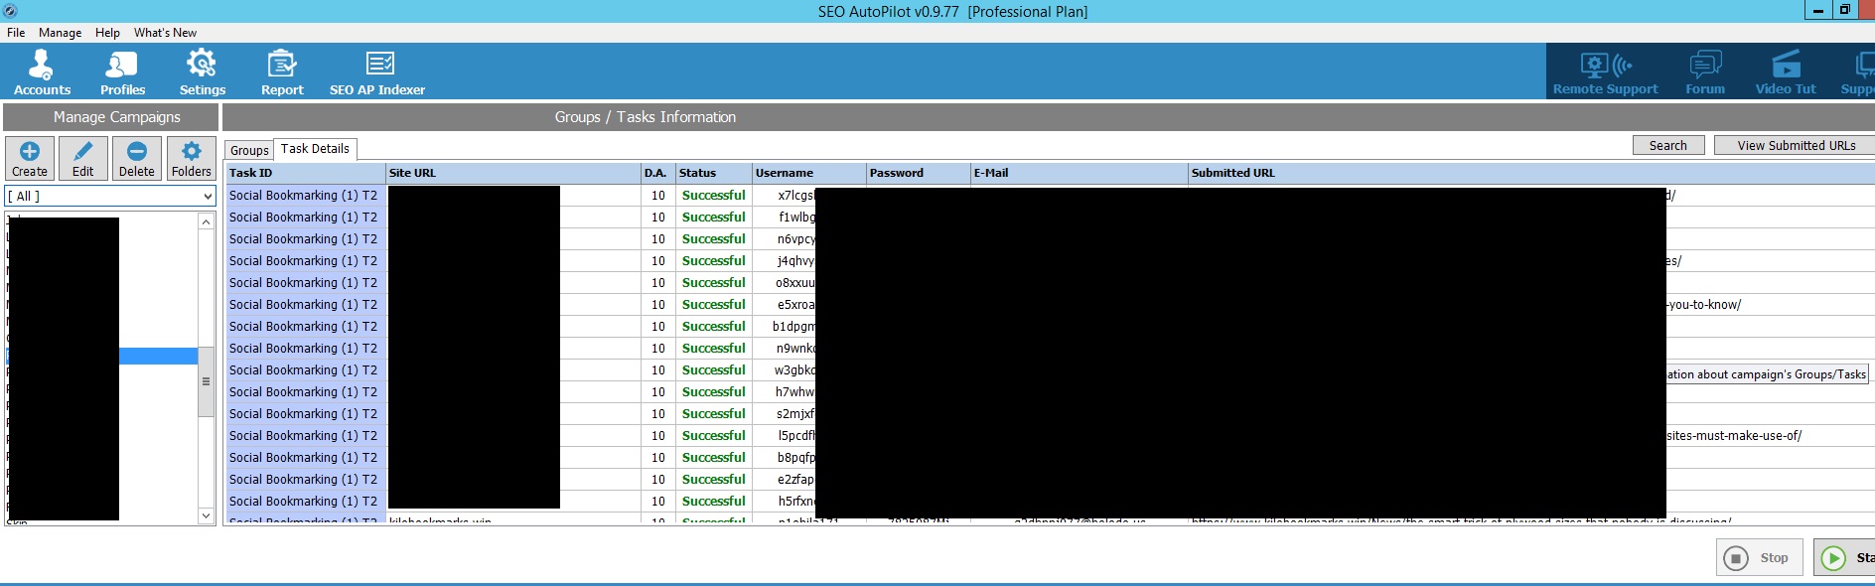Image resolution: width=1875 pixels, height=586 pixels.
Task: Click Successful status in l5pcdf row
Action: point(713,436)
